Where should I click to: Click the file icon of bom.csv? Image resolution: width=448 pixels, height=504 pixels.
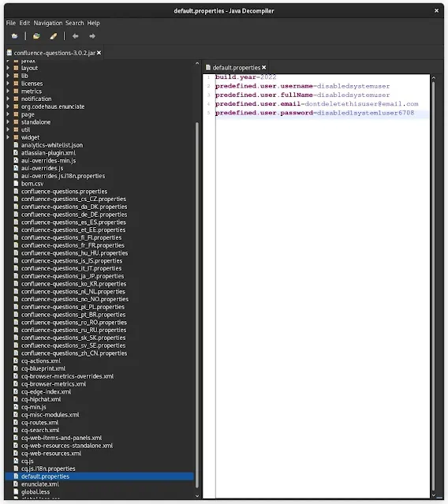click(16, 184)
